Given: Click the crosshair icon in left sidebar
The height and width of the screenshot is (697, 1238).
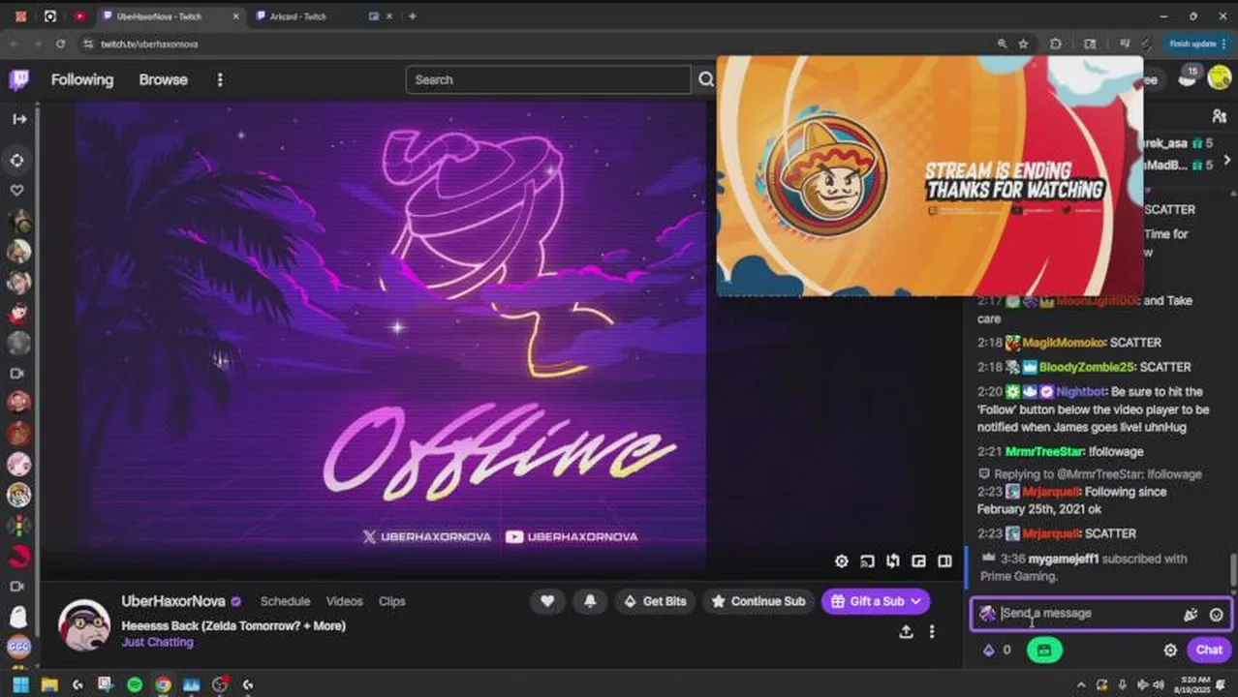Looking at the screenshot, I should point(17,160).
